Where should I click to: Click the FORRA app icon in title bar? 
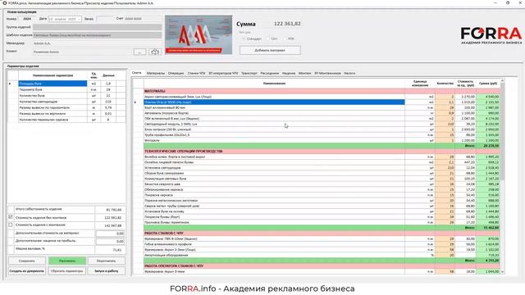pyautogui.click(x=4, y=2)
